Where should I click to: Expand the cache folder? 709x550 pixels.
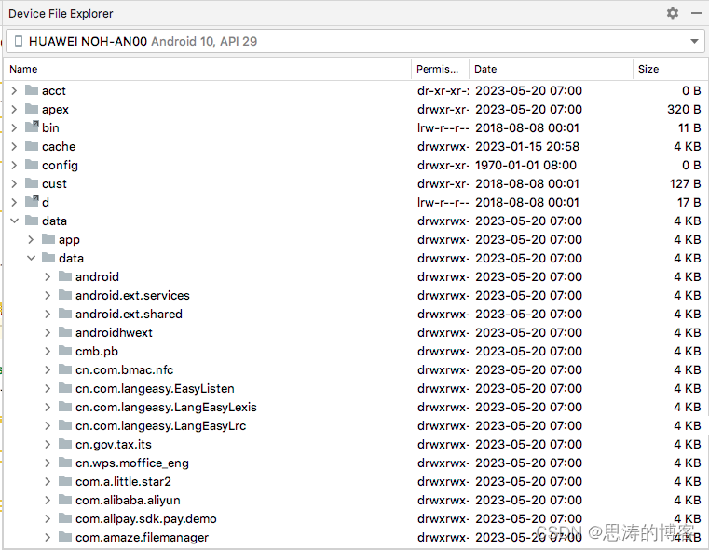click(x=15, y=146)
